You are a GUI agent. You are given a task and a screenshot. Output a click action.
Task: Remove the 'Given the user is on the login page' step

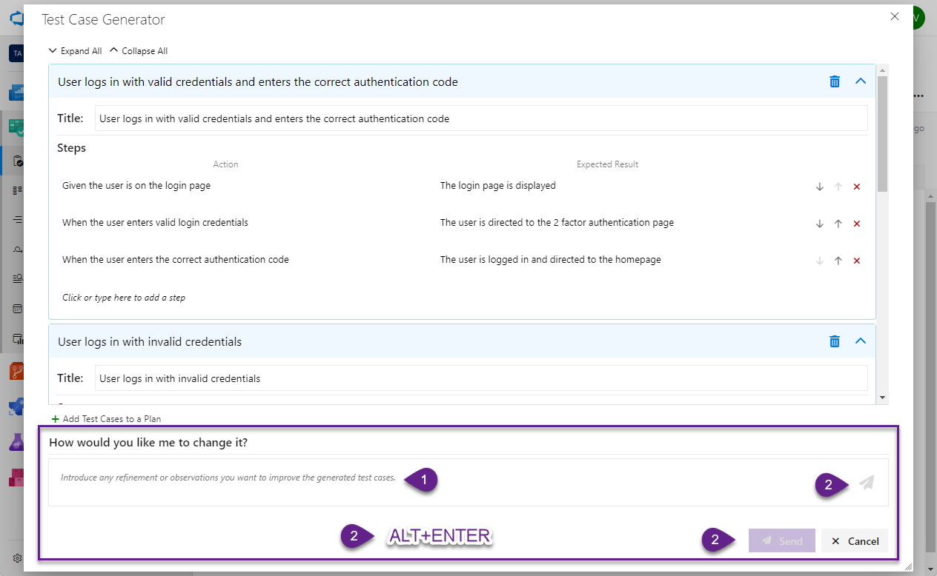pyautogui.click(x=857, y=187)
